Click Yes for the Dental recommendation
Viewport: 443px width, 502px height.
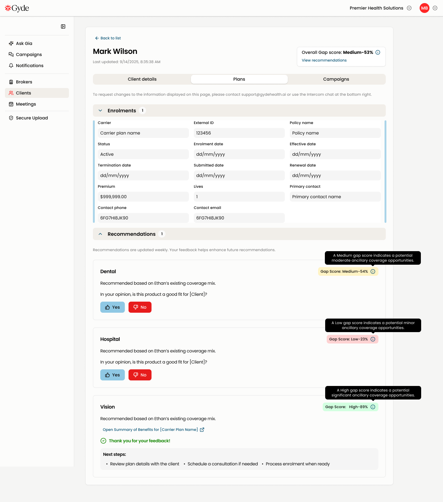click(x=113, y=307)
